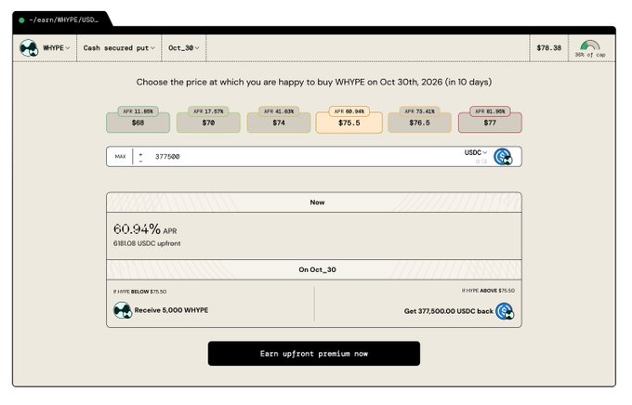This screenshot has width=632, height=405.
Task: Click the Receive 5,000 WHYPE text
Action: pos(171,310)
